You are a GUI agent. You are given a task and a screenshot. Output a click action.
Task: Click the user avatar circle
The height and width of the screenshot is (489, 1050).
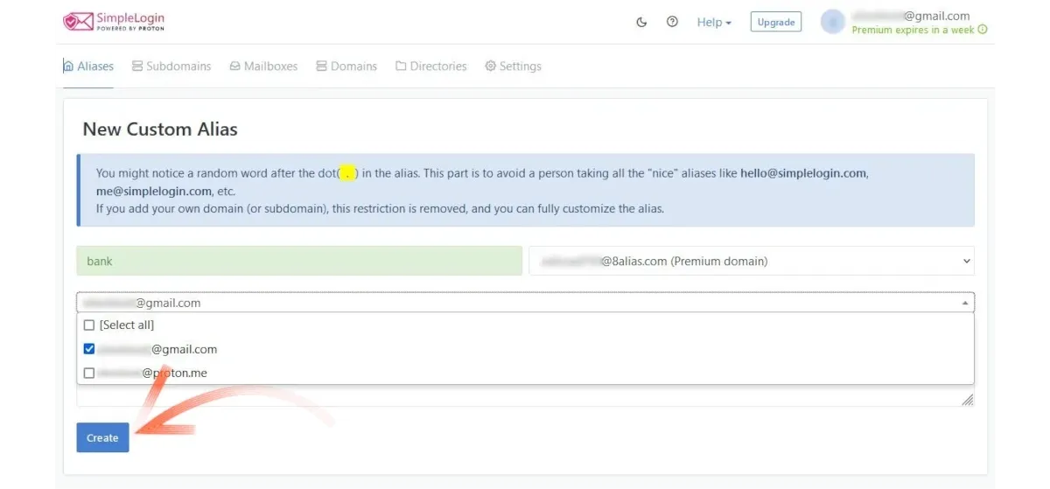[x=832, y=23]
